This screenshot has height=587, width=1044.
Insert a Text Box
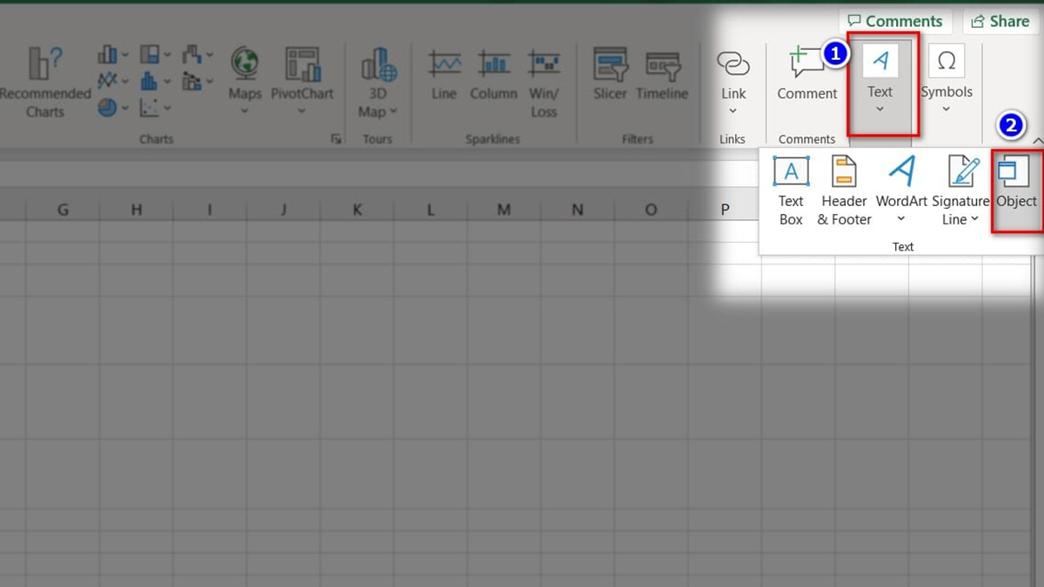[791, 190]
